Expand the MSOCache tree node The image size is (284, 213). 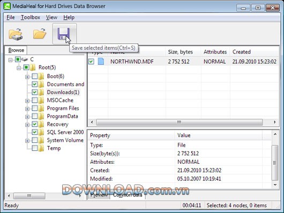pos(27,101)
